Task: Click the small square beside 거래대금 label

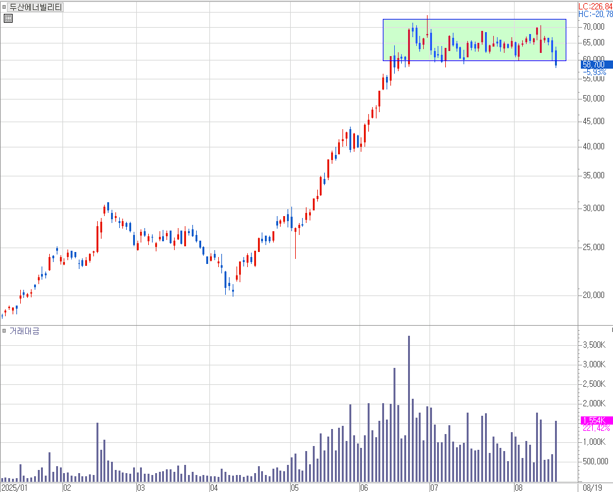Action: [4, 331]
